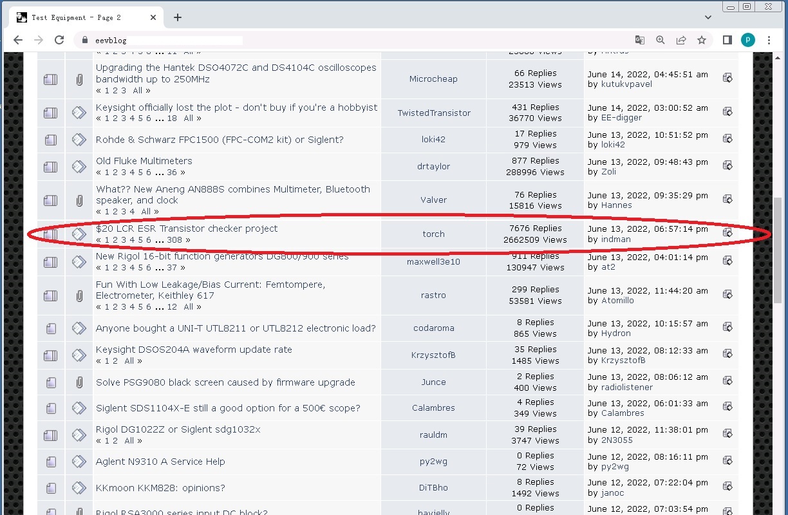Open the zoom magnifier in the address bar

[x=660, y=40]
